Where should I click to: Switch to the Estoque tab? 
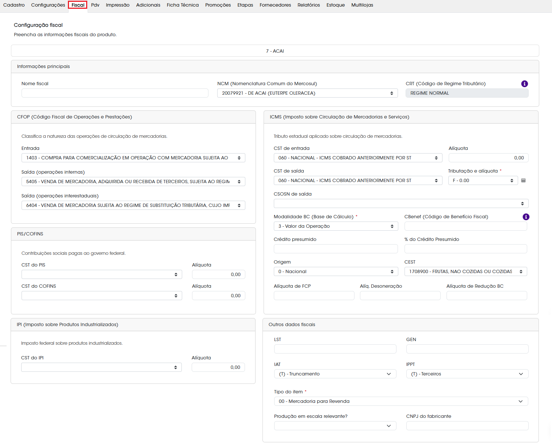pos(336,5)
